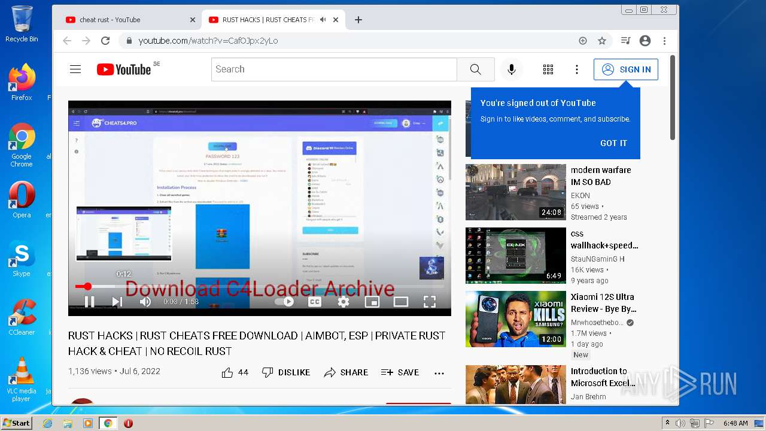
Task: Open the Chrome profile avatar
Action: 645,41
